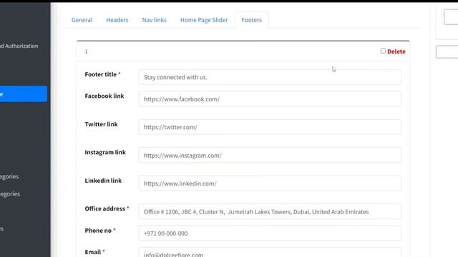This screenshot has width=458, height=257.
Task: Click the highlighted blue sidebar item
Action: click(x=24, y=94)
